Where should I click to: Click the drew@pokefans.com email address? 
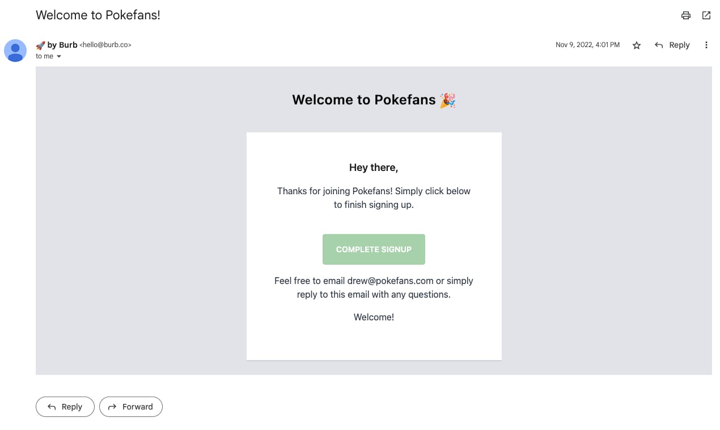pyautogui.click(x=390, y=281)
